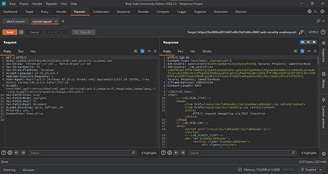Open All issues panel
The width and height of the screenshot is (328, 174).
tap(28, 170)
